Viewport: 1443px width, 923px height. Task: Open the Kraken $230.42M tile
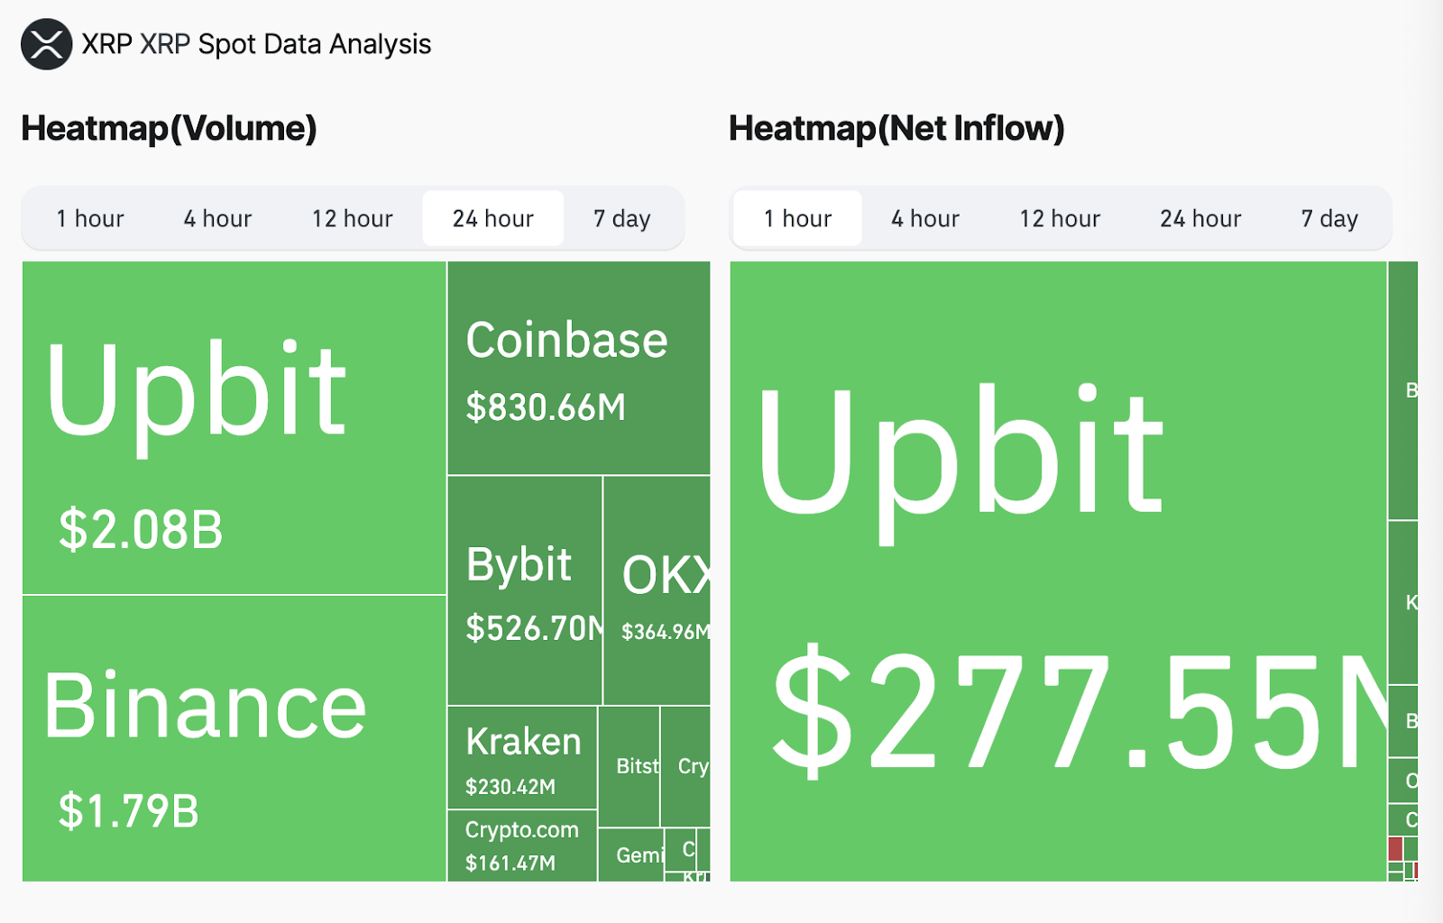pyautogui.click(x=522, y=757)
